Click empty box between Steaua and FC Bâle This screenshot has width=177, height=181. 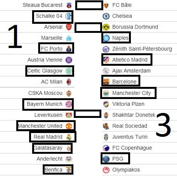click(89, 5)
